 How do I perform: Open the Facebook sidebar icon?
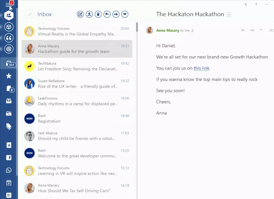(x=9, y=158)
